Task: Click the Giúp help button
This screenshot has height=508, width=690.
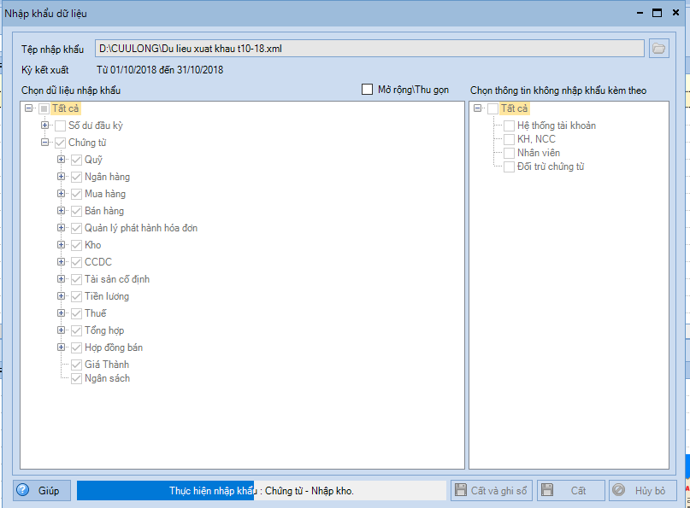Action: [x=42, y=491]
